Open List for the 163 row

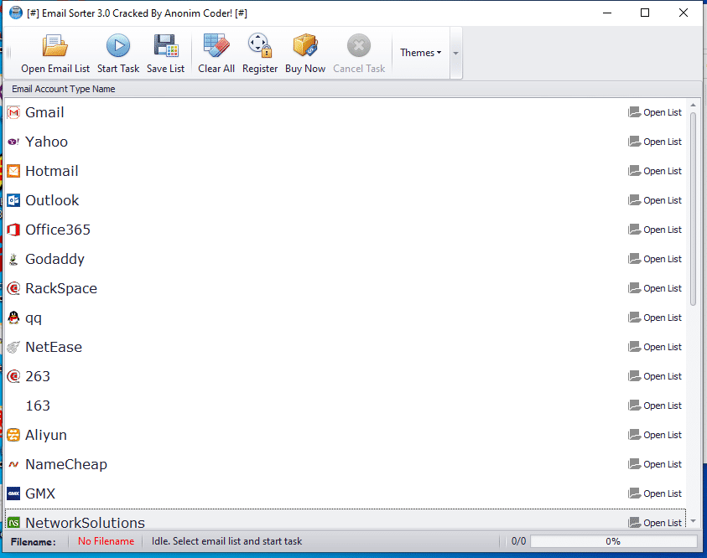tap(655, 406)
